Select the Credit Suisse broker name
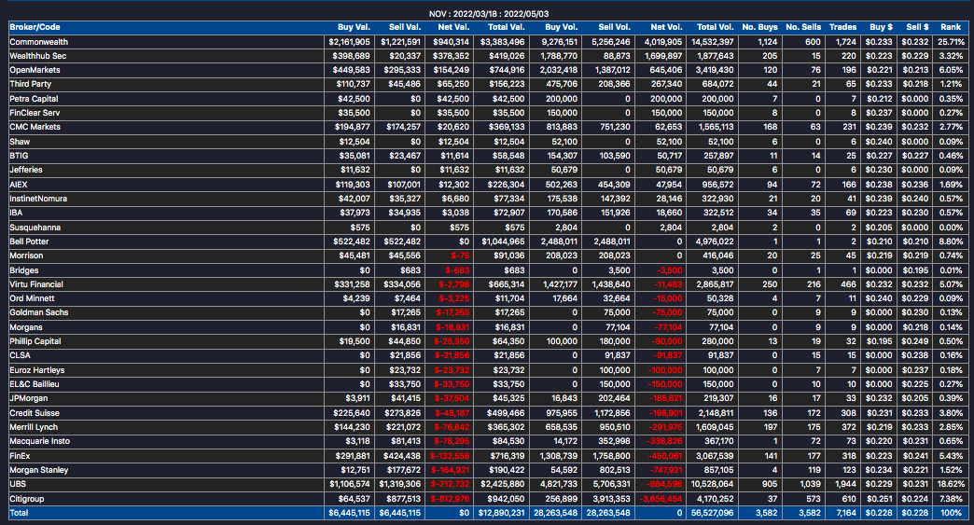This screenshot has height=525, width=974. click(35, 413)
